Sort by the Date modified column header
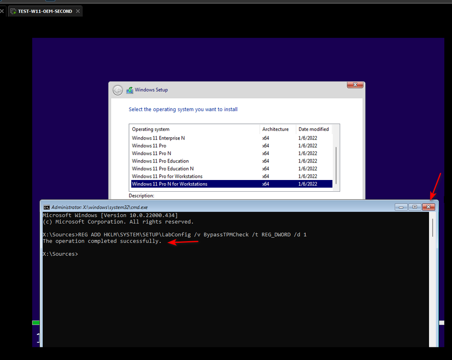 tap(314, 129)
